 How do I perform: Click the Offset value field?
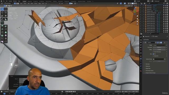tap(159, 50)
